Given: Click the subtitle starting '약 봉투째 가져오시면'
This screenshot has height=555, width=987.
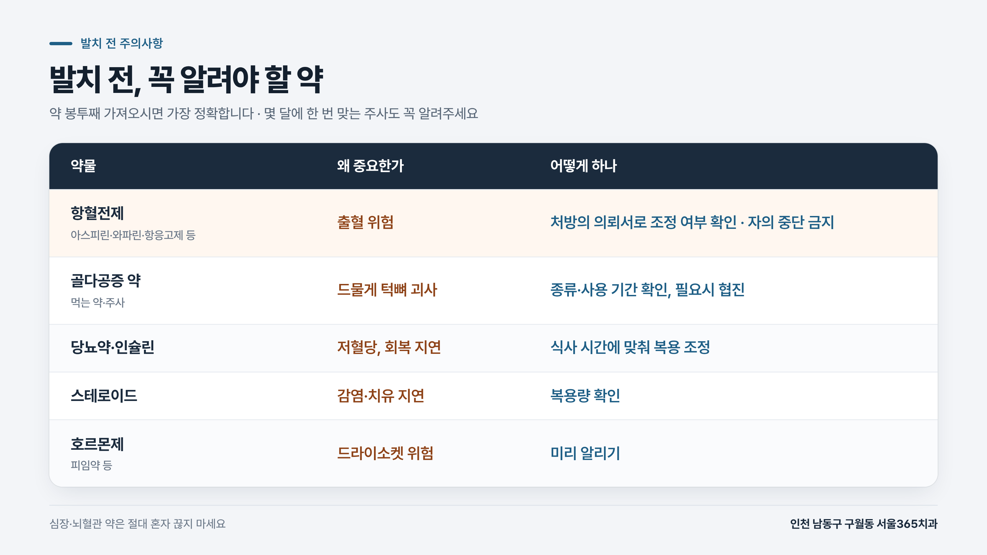Looking at the screenshot, I should (263, 113).
